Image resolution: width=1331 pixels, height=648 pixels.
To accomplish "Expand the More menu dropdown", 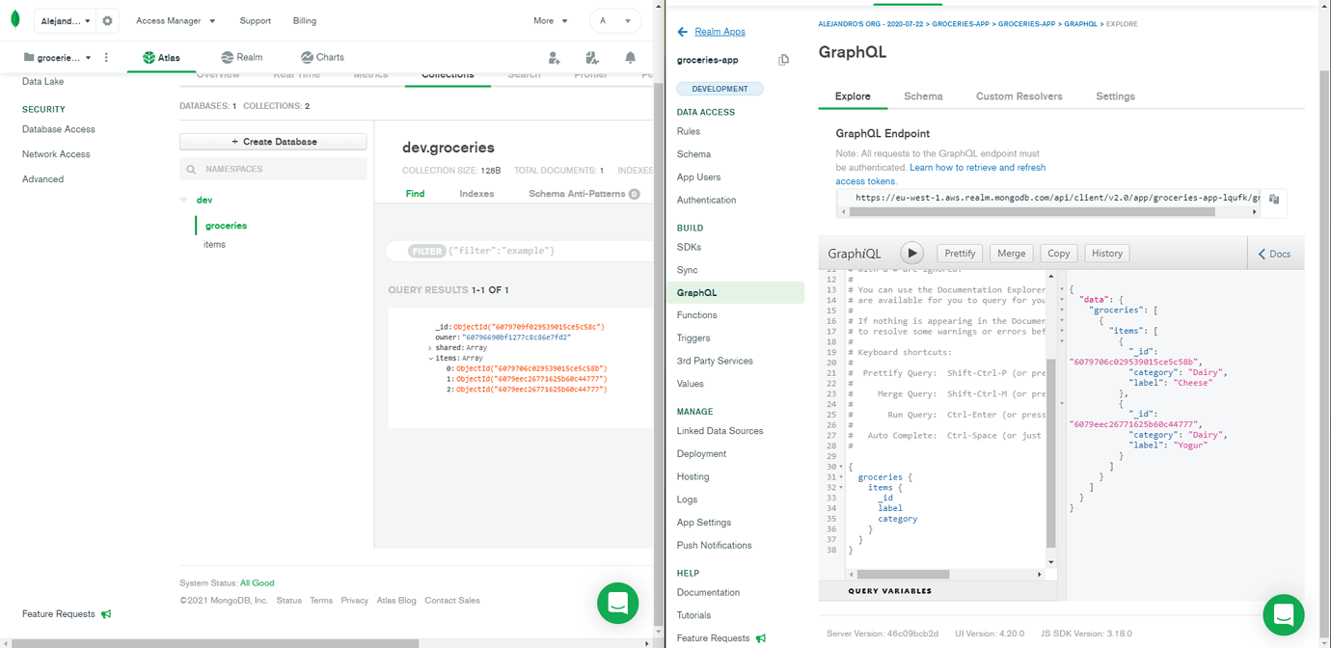I will [550, 20].
